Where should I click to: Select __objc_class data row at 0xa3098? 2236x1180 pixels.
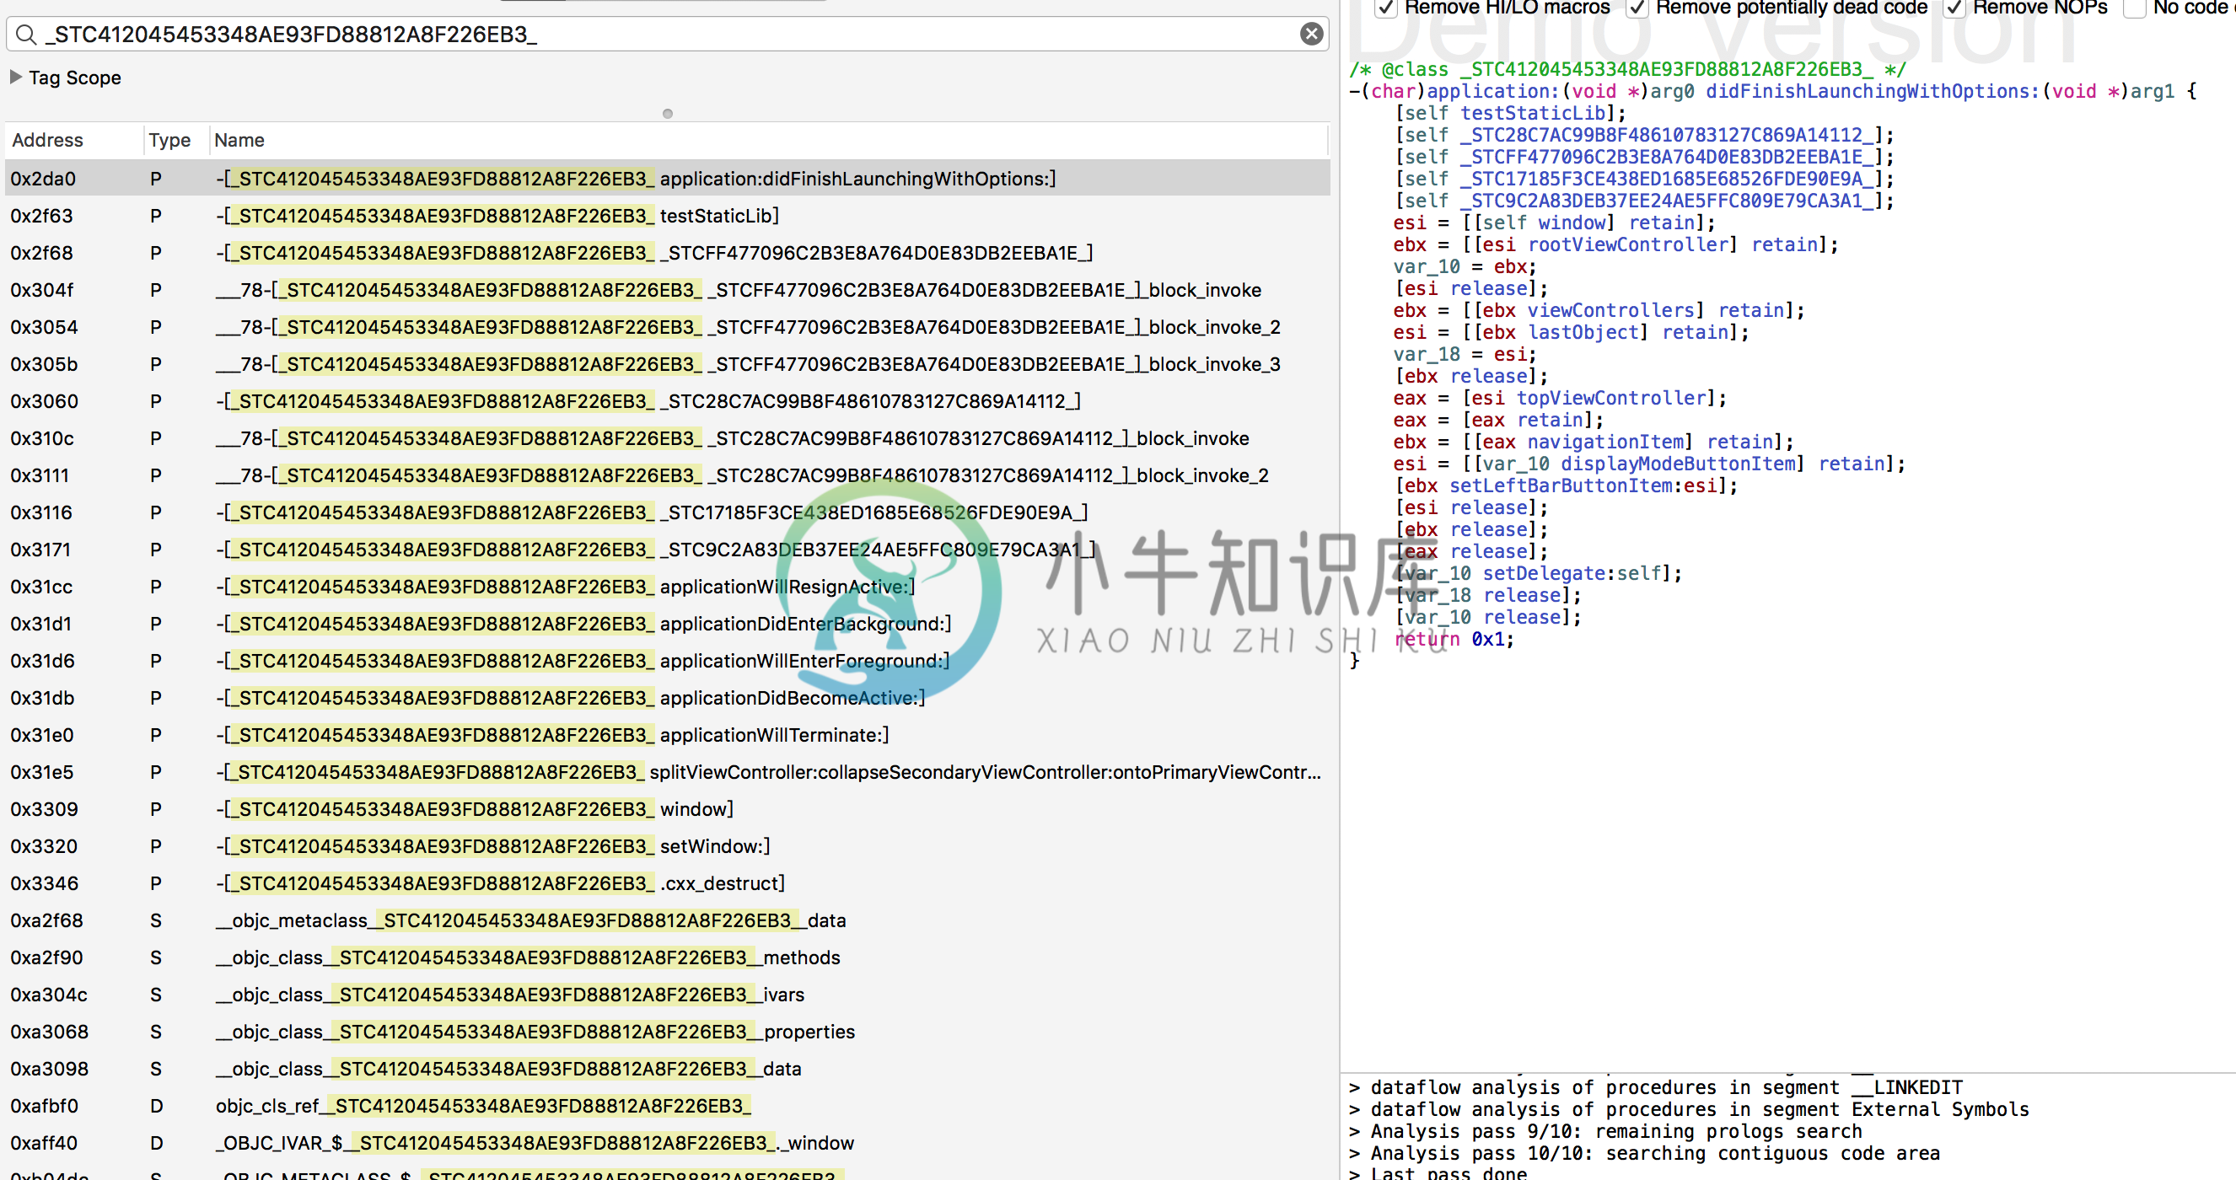[667, 1069]
